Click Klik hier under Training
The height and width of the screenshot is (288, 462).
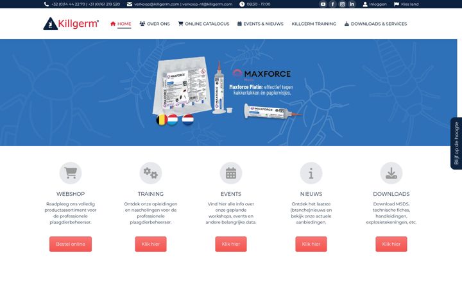click(x=151, y=244)
